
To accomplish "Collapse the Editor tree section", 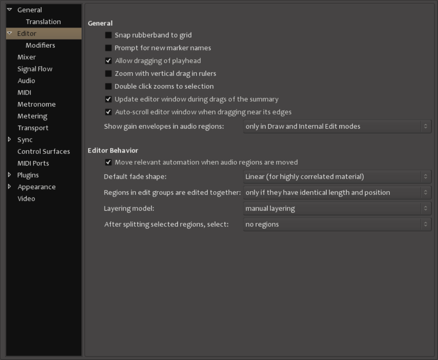I will click(10, 33).
